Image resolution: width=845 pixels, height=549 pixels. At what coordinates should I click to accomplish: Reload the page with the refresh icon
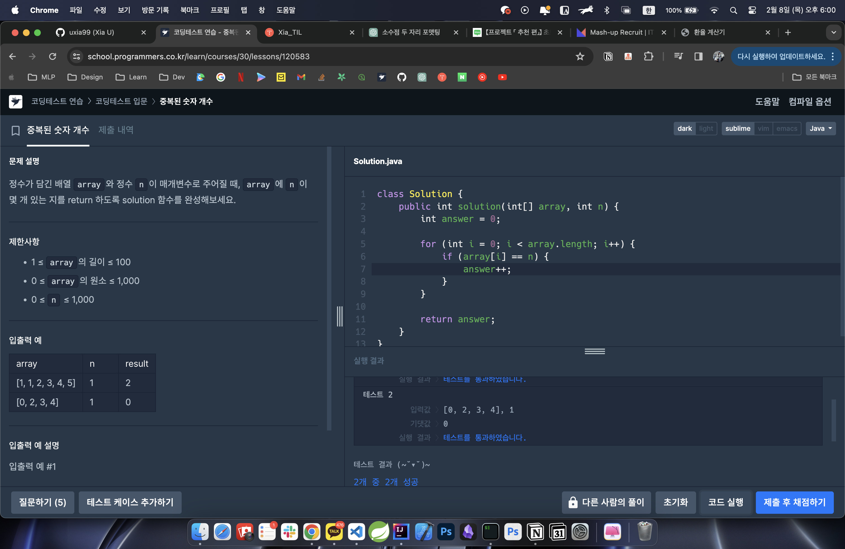click(x=53, y=56)
